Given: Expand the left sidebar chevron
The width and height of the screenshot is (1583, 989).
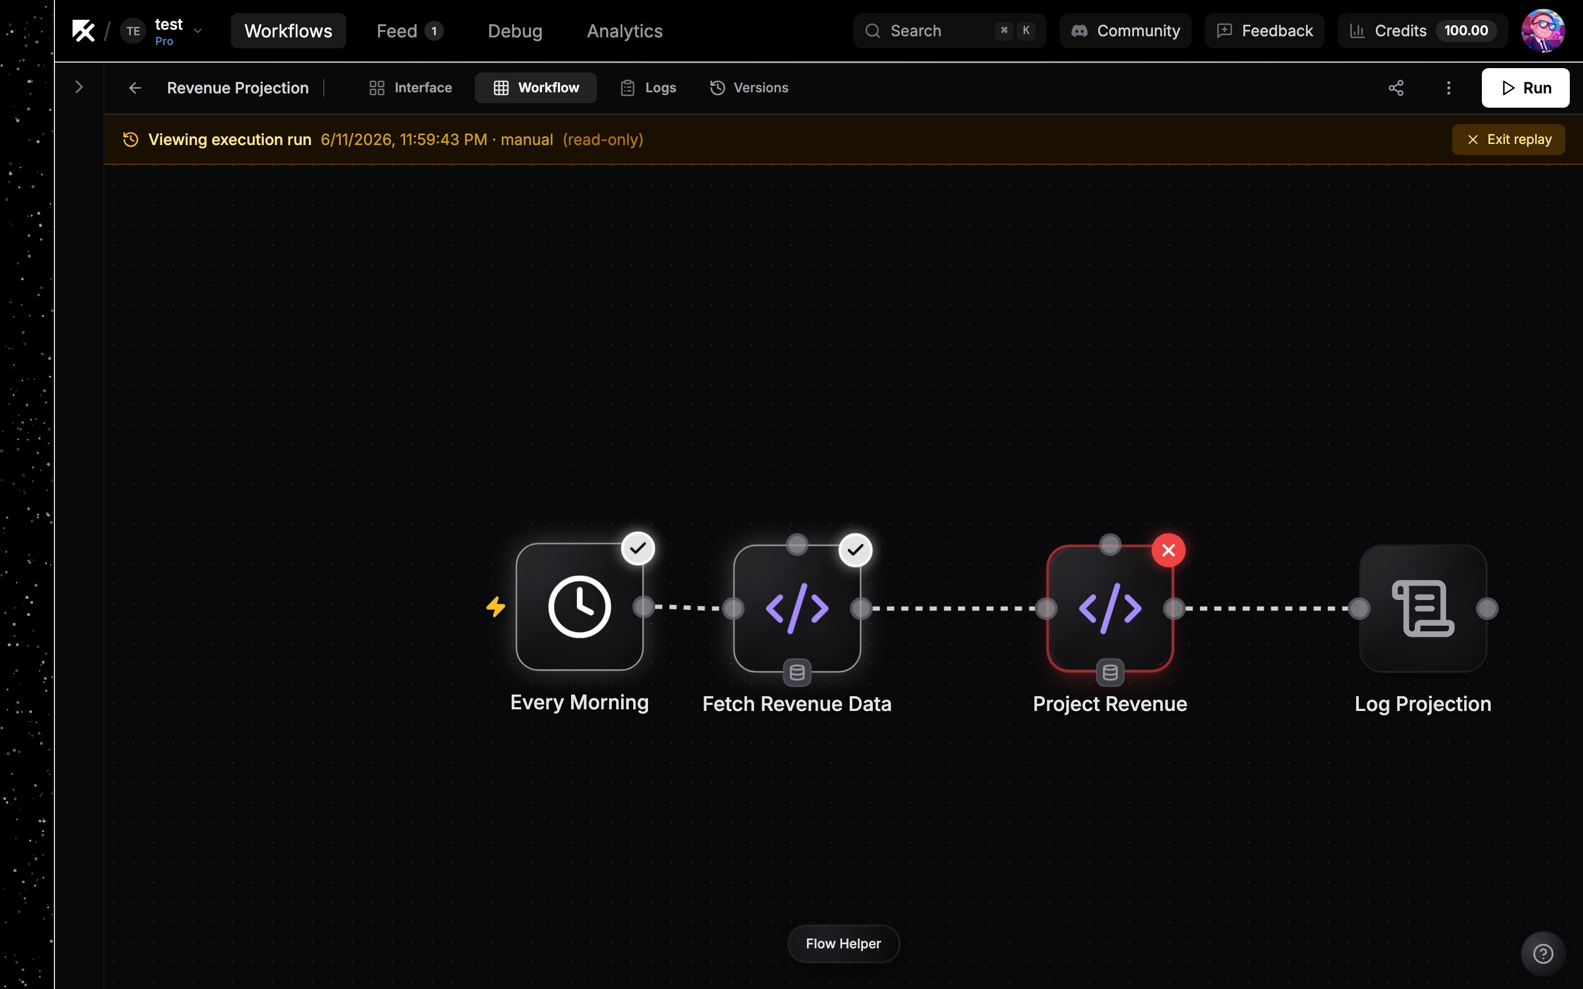Looking at the screenshot, I should point(79,87).
